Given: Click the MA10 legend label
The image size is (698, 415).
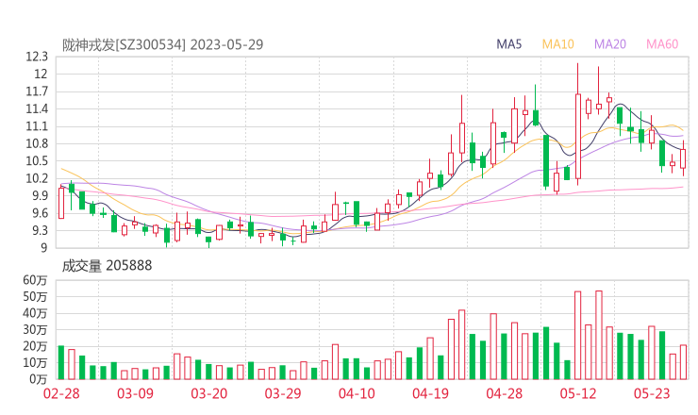Looking at the screenshot, I should (x=557, y=44).
